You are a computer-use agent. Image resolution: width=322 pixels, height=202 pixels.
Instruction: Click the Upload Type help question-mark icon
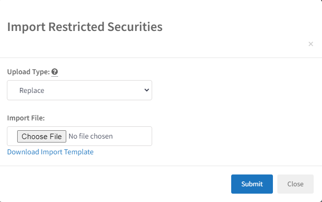pos(54,72)
